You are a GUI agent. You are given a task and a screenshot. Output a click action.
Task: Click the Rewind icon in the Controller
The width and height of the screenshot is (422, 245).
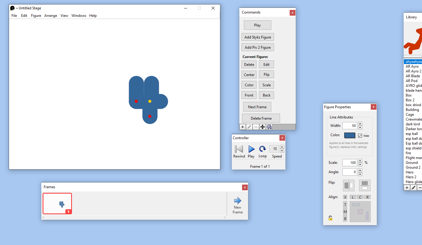pyautogui.click(x=239, y=149)
